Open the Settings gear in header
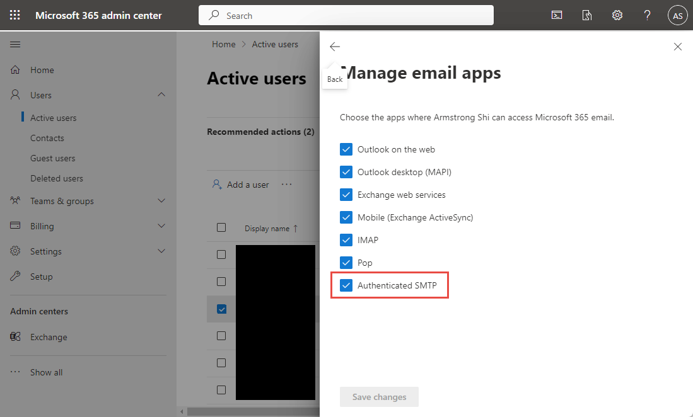 tap(617, 16)
